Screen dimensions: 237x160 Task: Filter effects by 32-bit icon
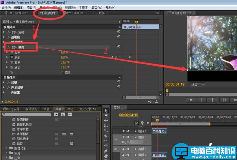(63, 114)
